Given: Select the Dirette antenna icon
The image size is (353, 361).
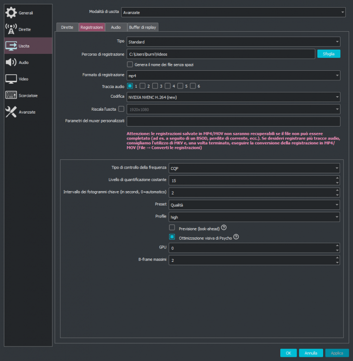Looking at the screenshot, I should click(11, 29).
